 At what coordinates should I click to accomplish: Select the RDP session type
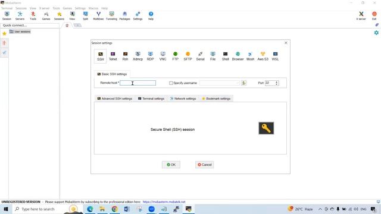[150, 56]
